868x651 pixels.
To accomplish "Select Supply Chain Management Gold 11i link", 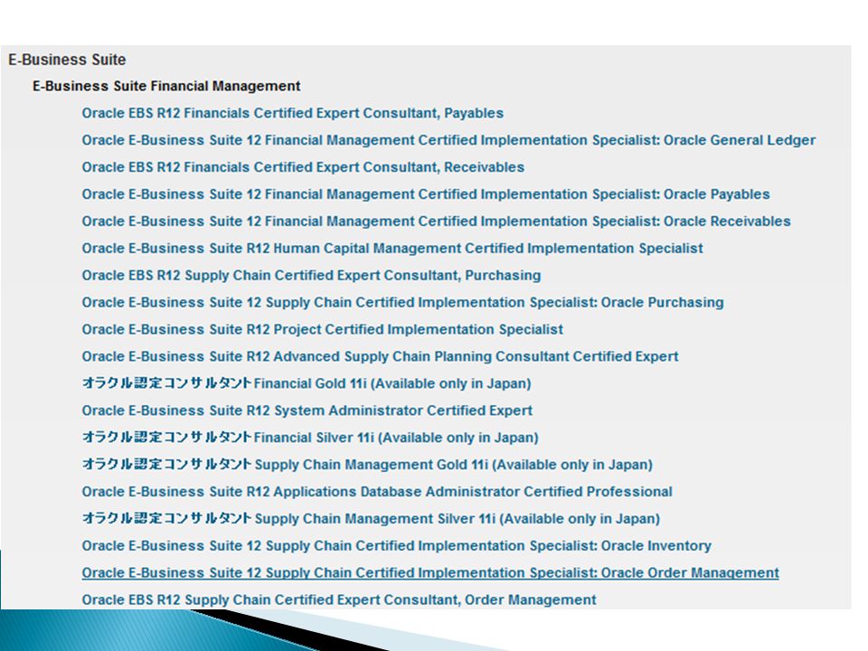I will click(367, 465).
